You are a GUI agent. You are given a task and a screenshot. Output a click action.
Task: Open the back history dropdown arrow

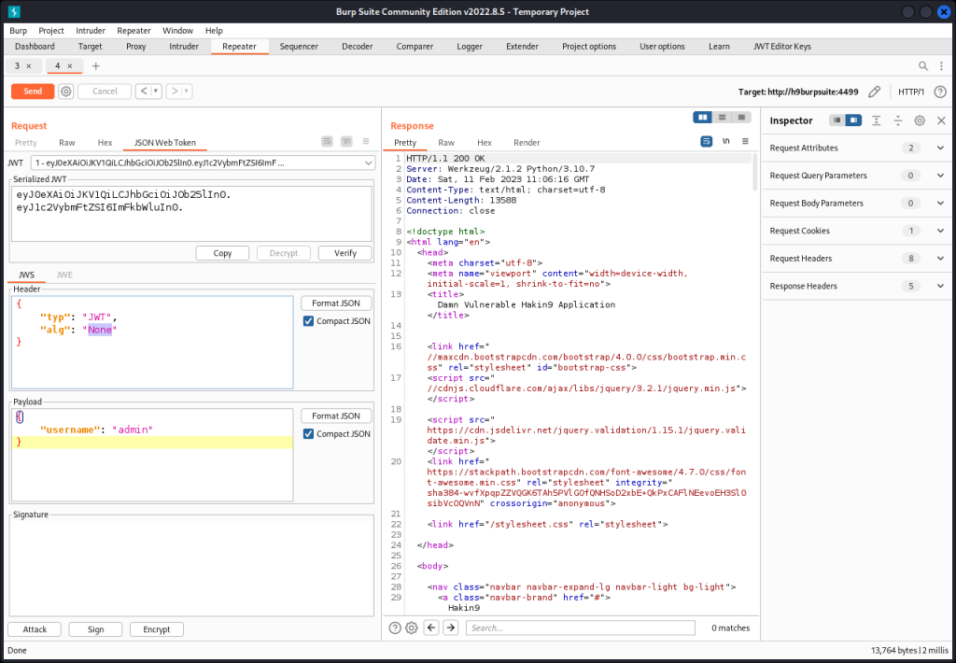tap(156, 92)
